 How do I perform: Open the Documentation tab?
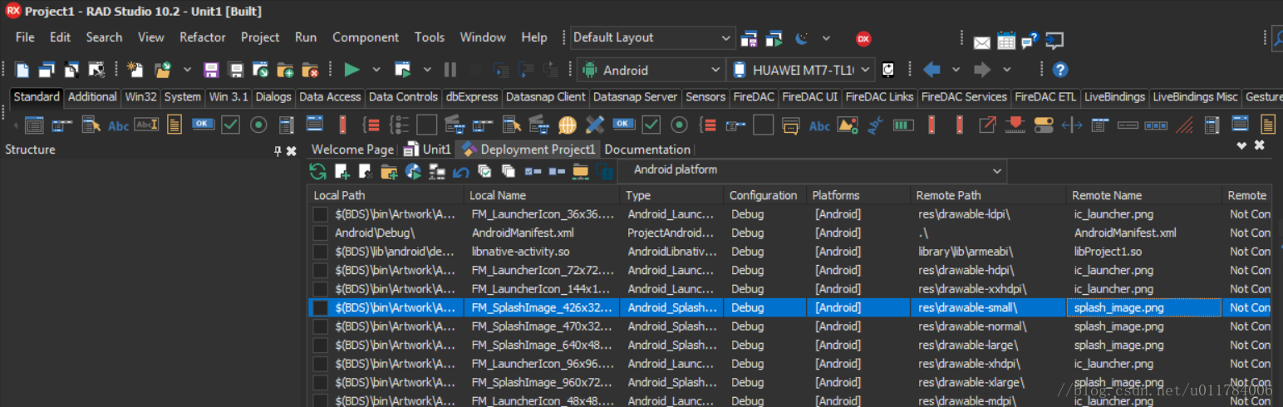647,150
